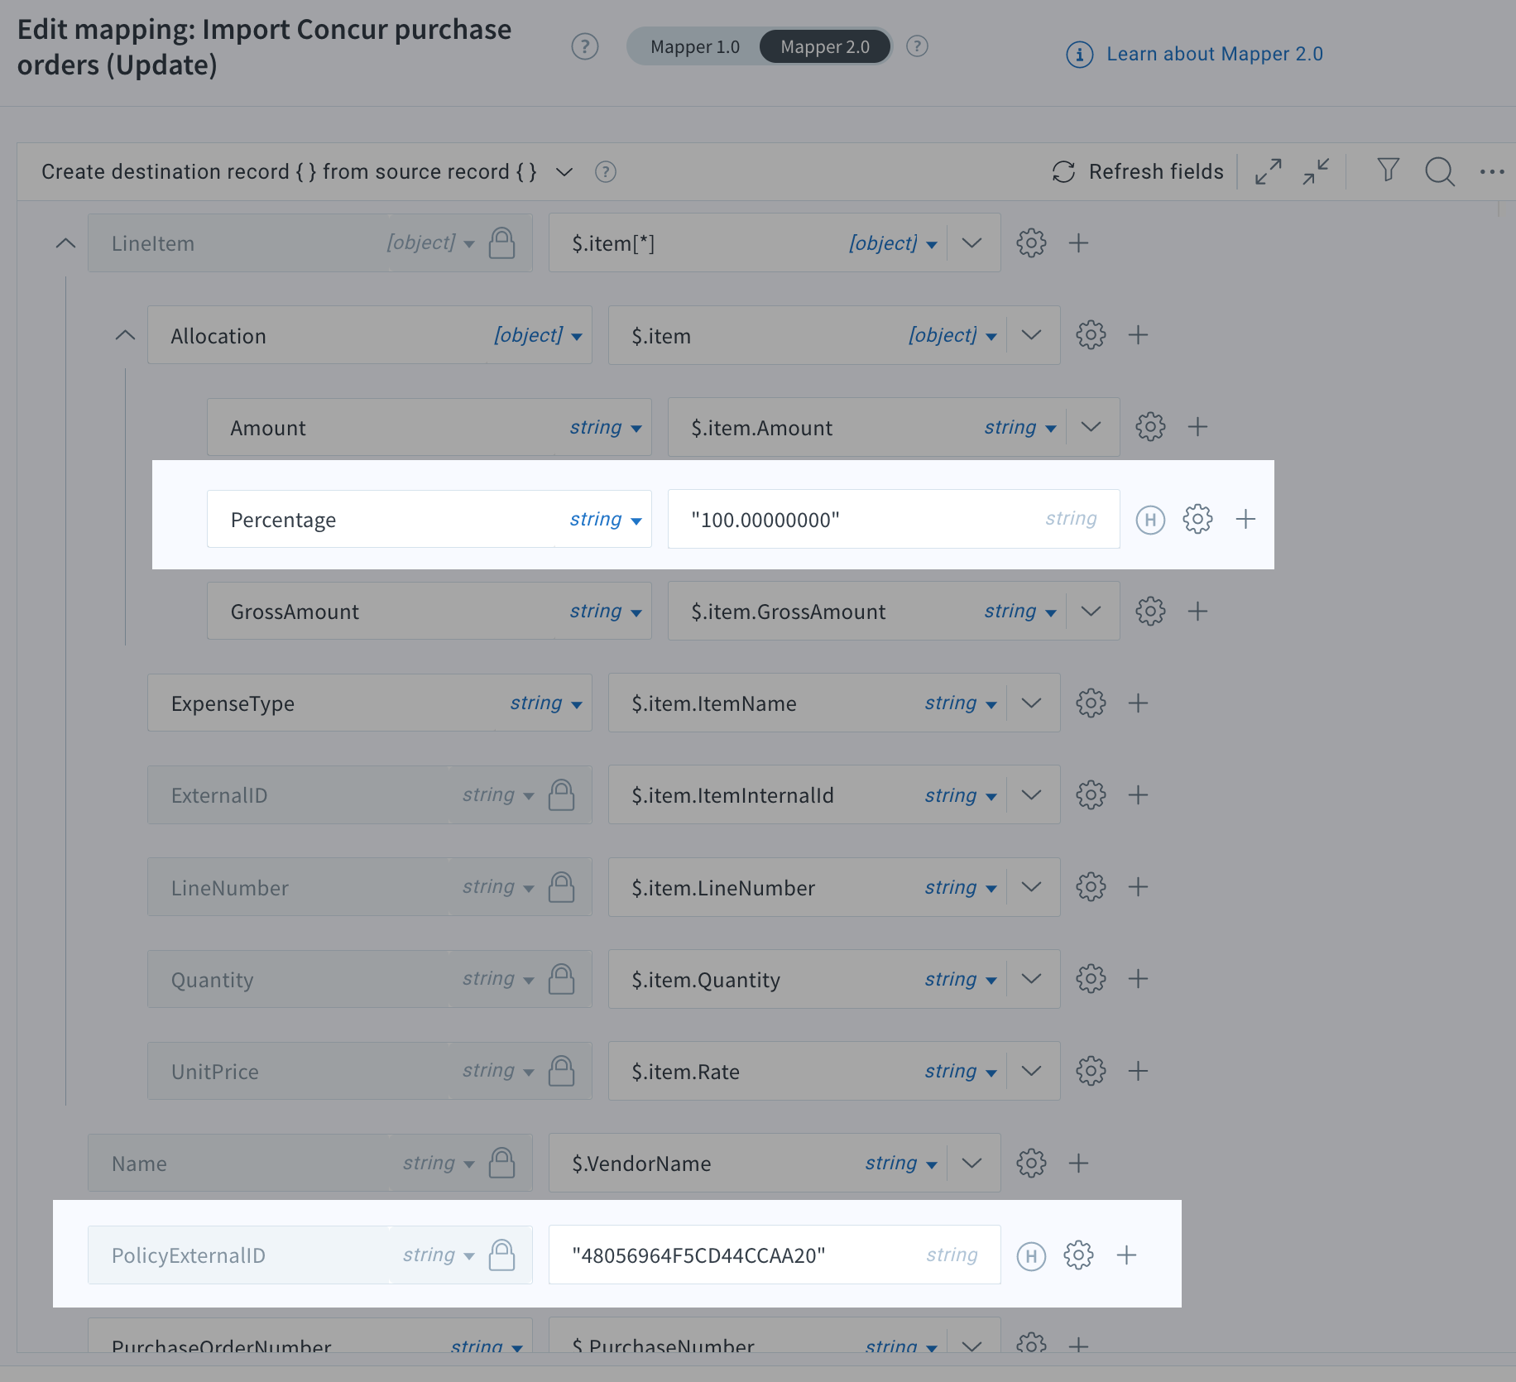Open $.item.GrossAmount source chevron
This screenshot has width=1516, height=1382.
point(1091,612)
